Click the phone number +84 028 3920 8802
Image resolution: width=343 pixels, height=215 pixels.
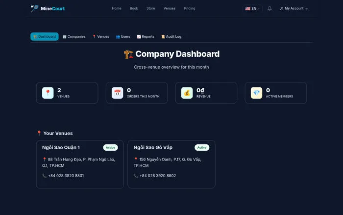pos(158,176)
